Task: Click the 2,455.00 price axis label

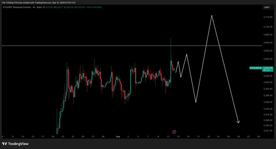Action: (x=268, y=82)
